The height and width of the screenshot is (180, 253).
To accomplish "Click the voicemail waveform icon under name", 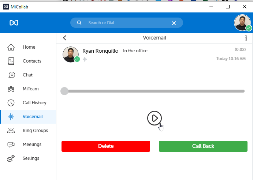I will [x=85, y=59].
